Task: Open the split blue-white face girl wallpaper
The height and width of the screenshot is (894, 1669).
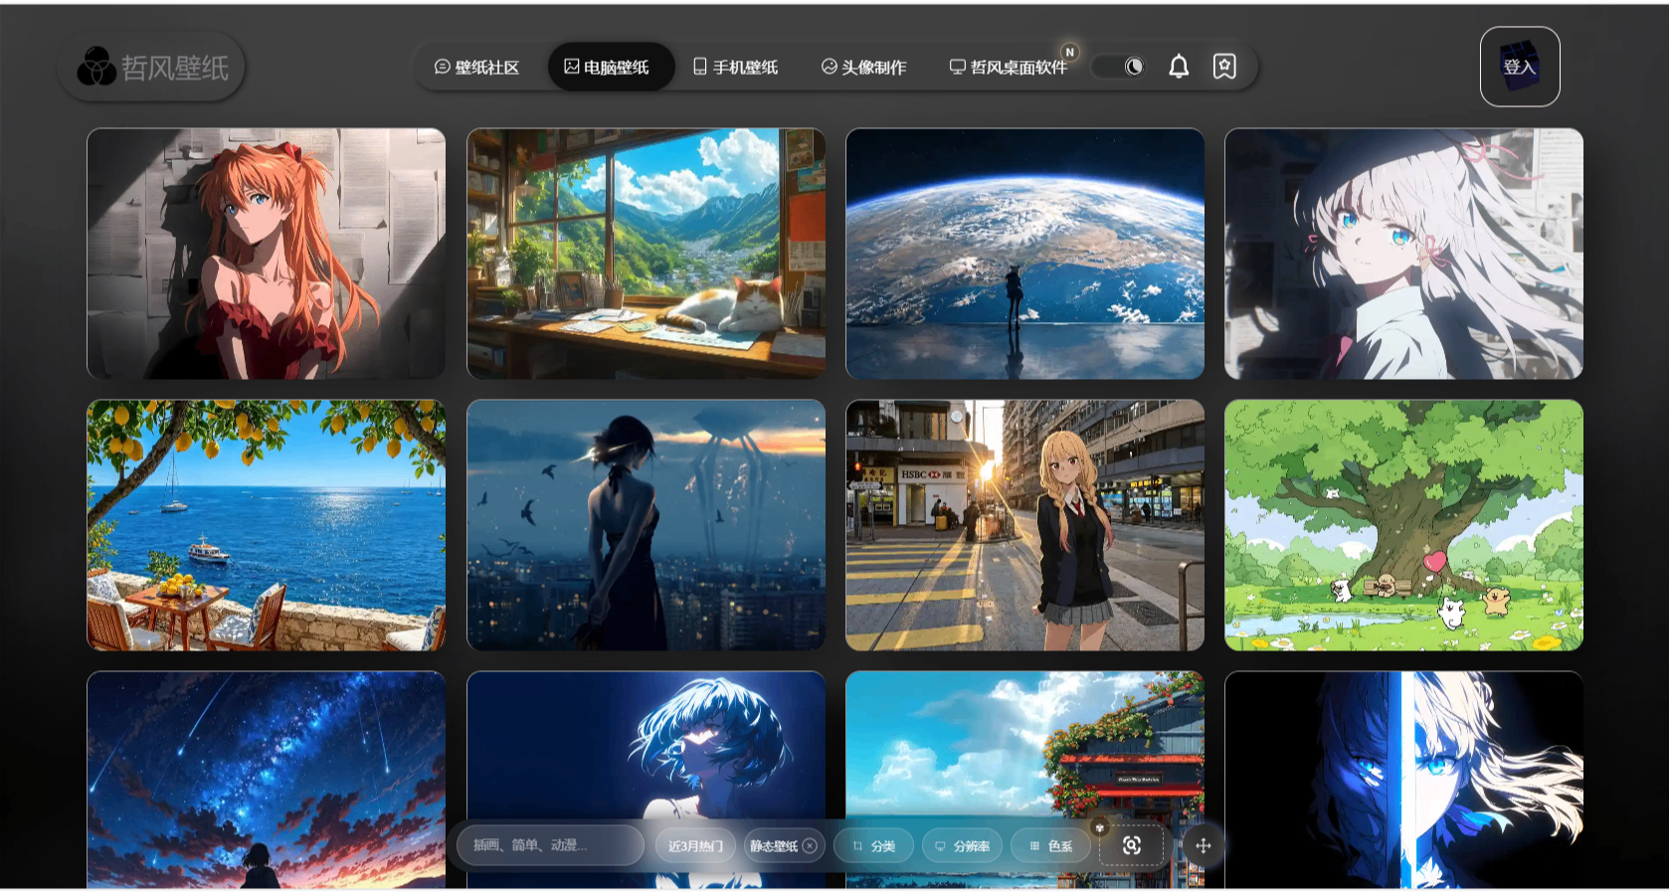Action: pos(1403,780)
